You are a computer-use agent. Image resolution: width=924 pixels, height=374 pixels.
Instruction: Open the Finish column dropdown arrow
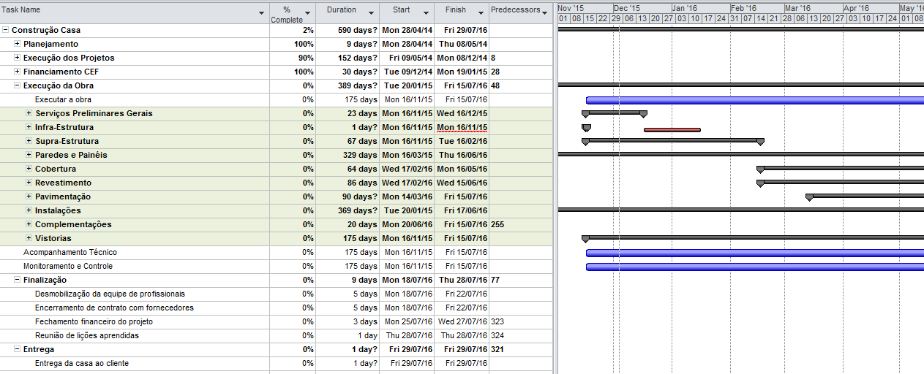pyautogui.click(x=481, y=13)
